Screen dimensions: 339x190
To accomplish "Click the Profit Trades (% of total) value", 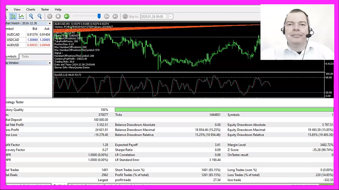I will pos(211,175).
